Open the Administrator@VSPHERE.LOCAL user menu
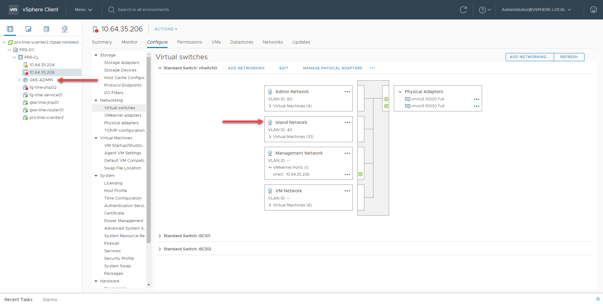The image size is (603, 304). [x=536, y=10]
